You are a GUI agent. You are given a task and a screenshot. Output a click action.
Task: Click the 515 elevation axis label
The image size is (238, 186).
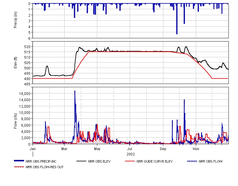[27, 52]
